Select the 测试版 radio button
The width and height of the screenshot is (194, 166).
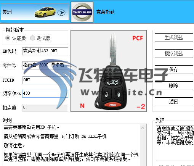point(32,38)
